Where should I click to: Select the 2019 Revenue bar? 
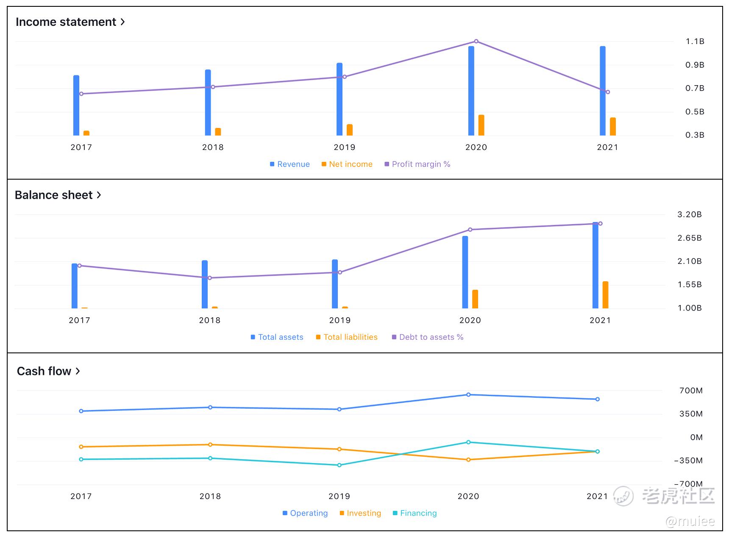coord(339,99)
